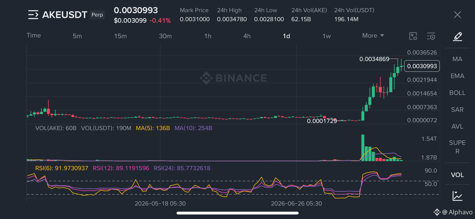
Task: Enable the EMA indicator
Action: point(457,76)
